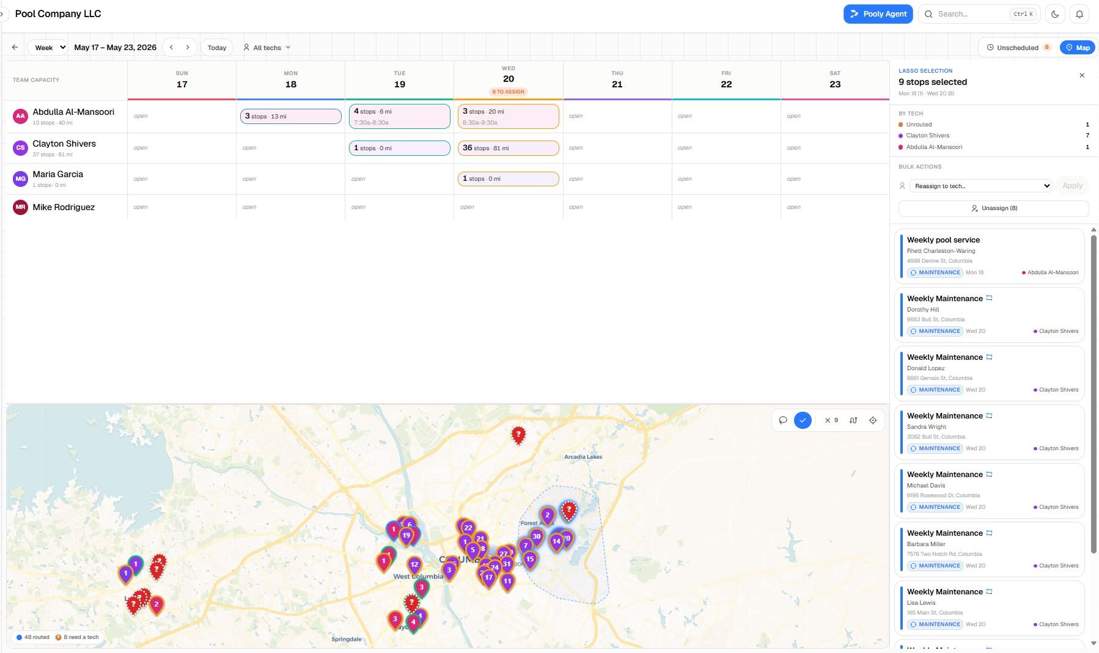The height and width of the screenshot is (653, 1099).
Task: Open Clayton's Tuesday 1 stop route
Action: tap(399, 148)
